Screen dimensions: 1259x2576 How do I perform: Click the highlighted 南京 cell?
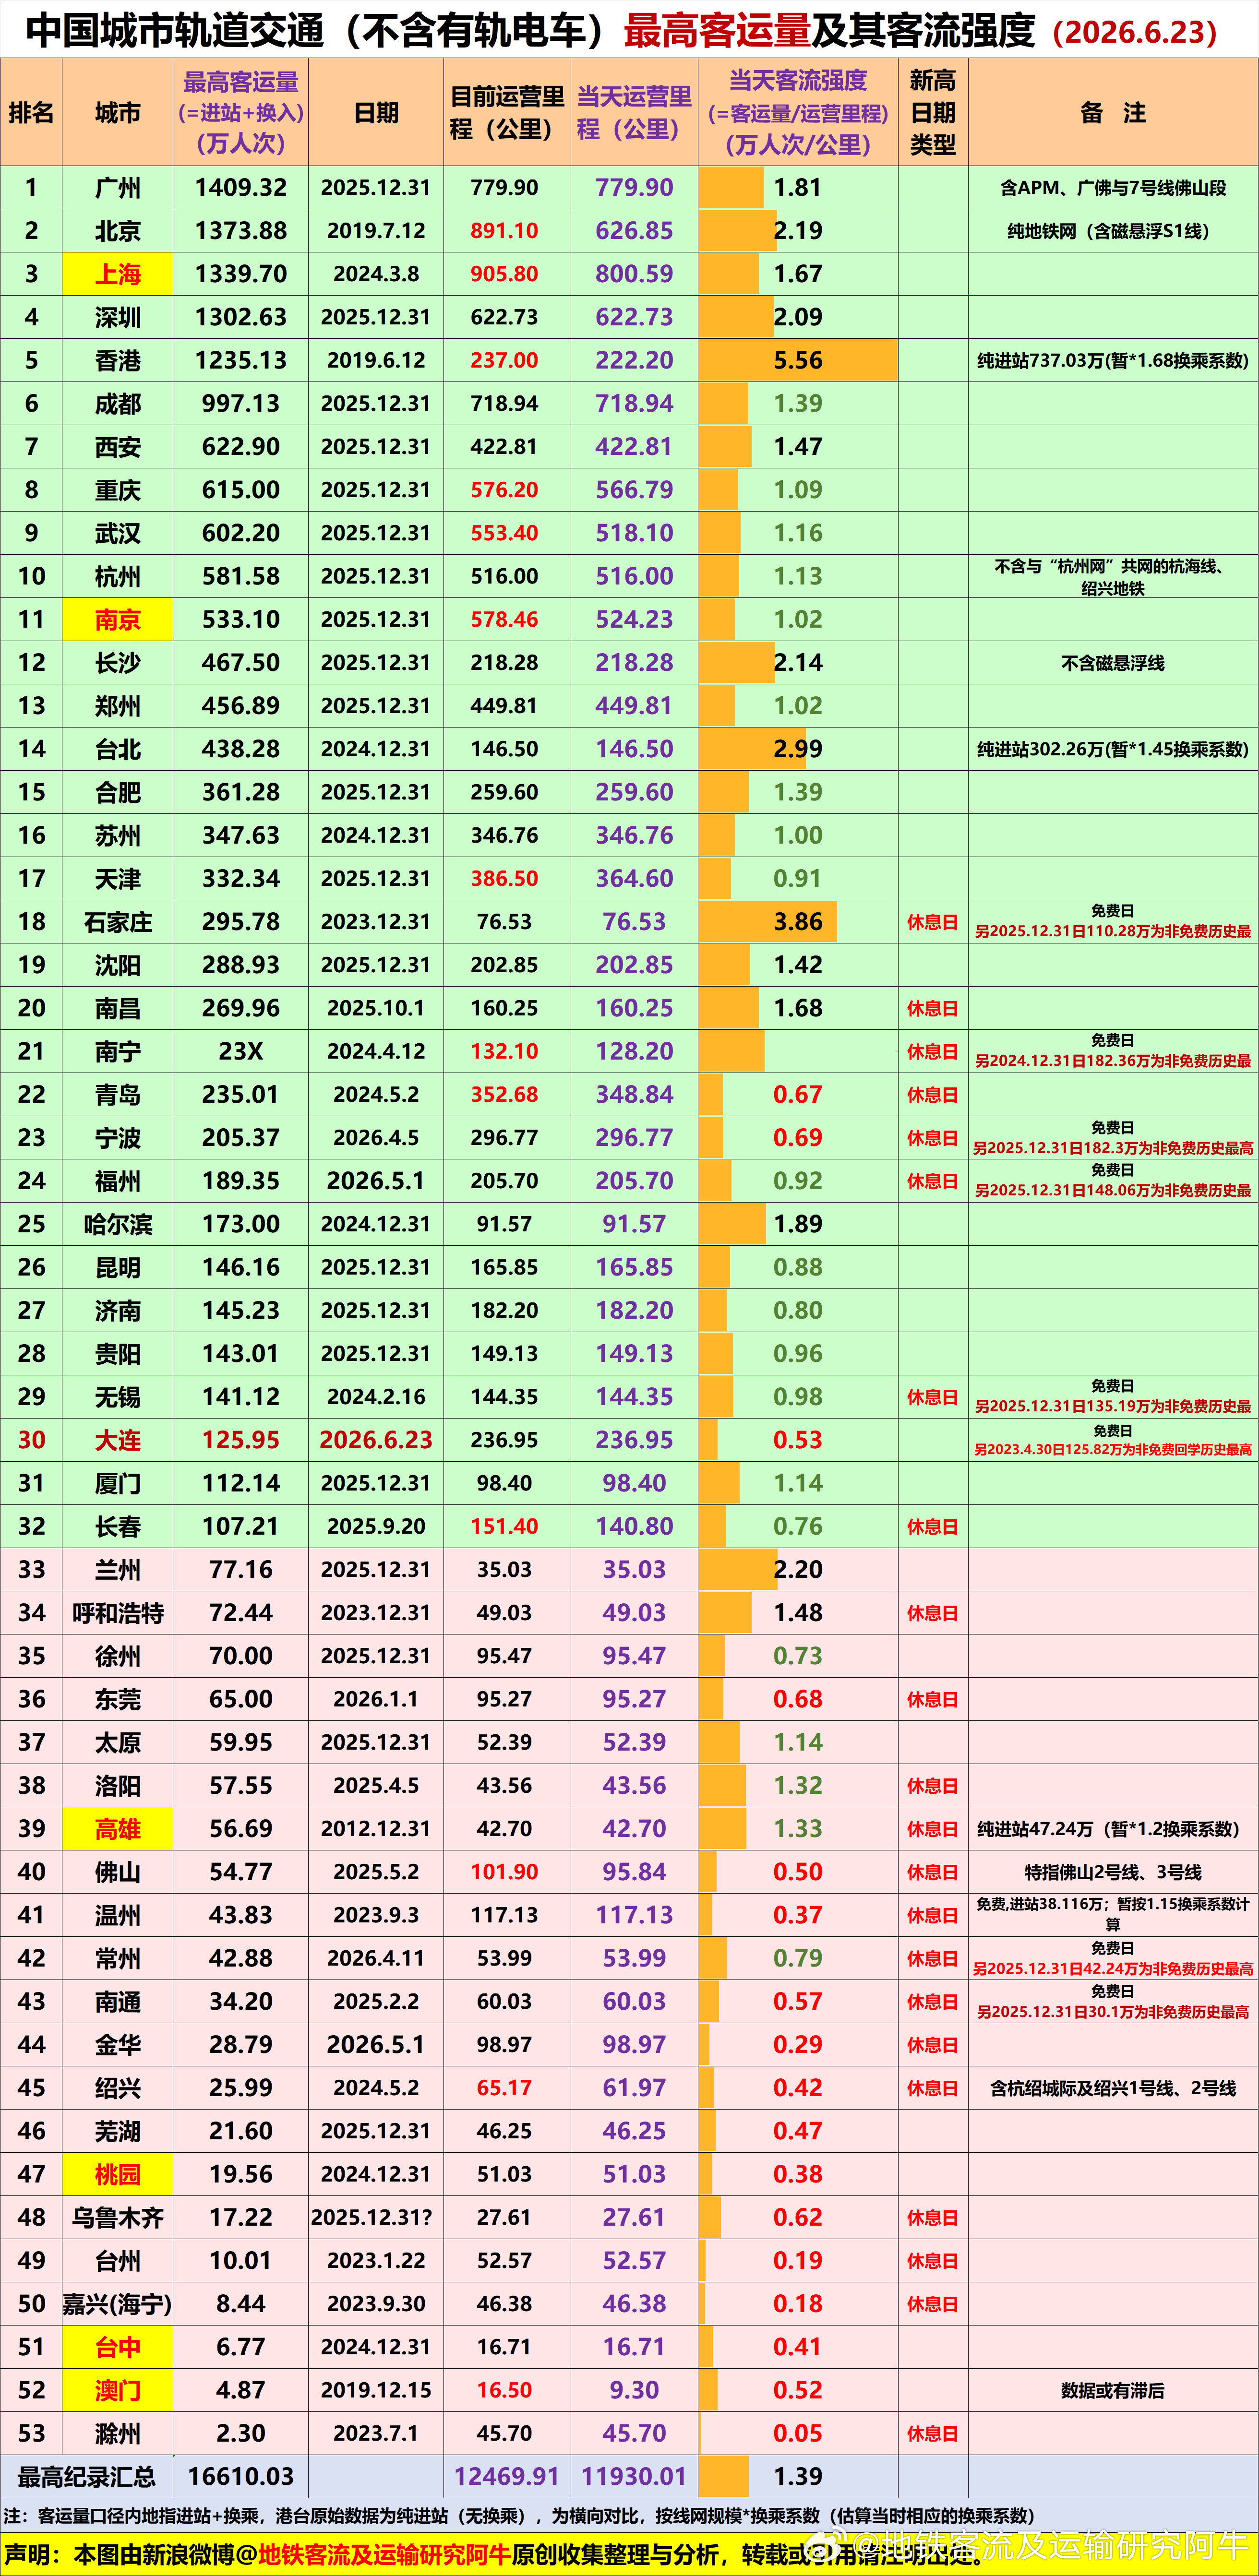[118, 620]
